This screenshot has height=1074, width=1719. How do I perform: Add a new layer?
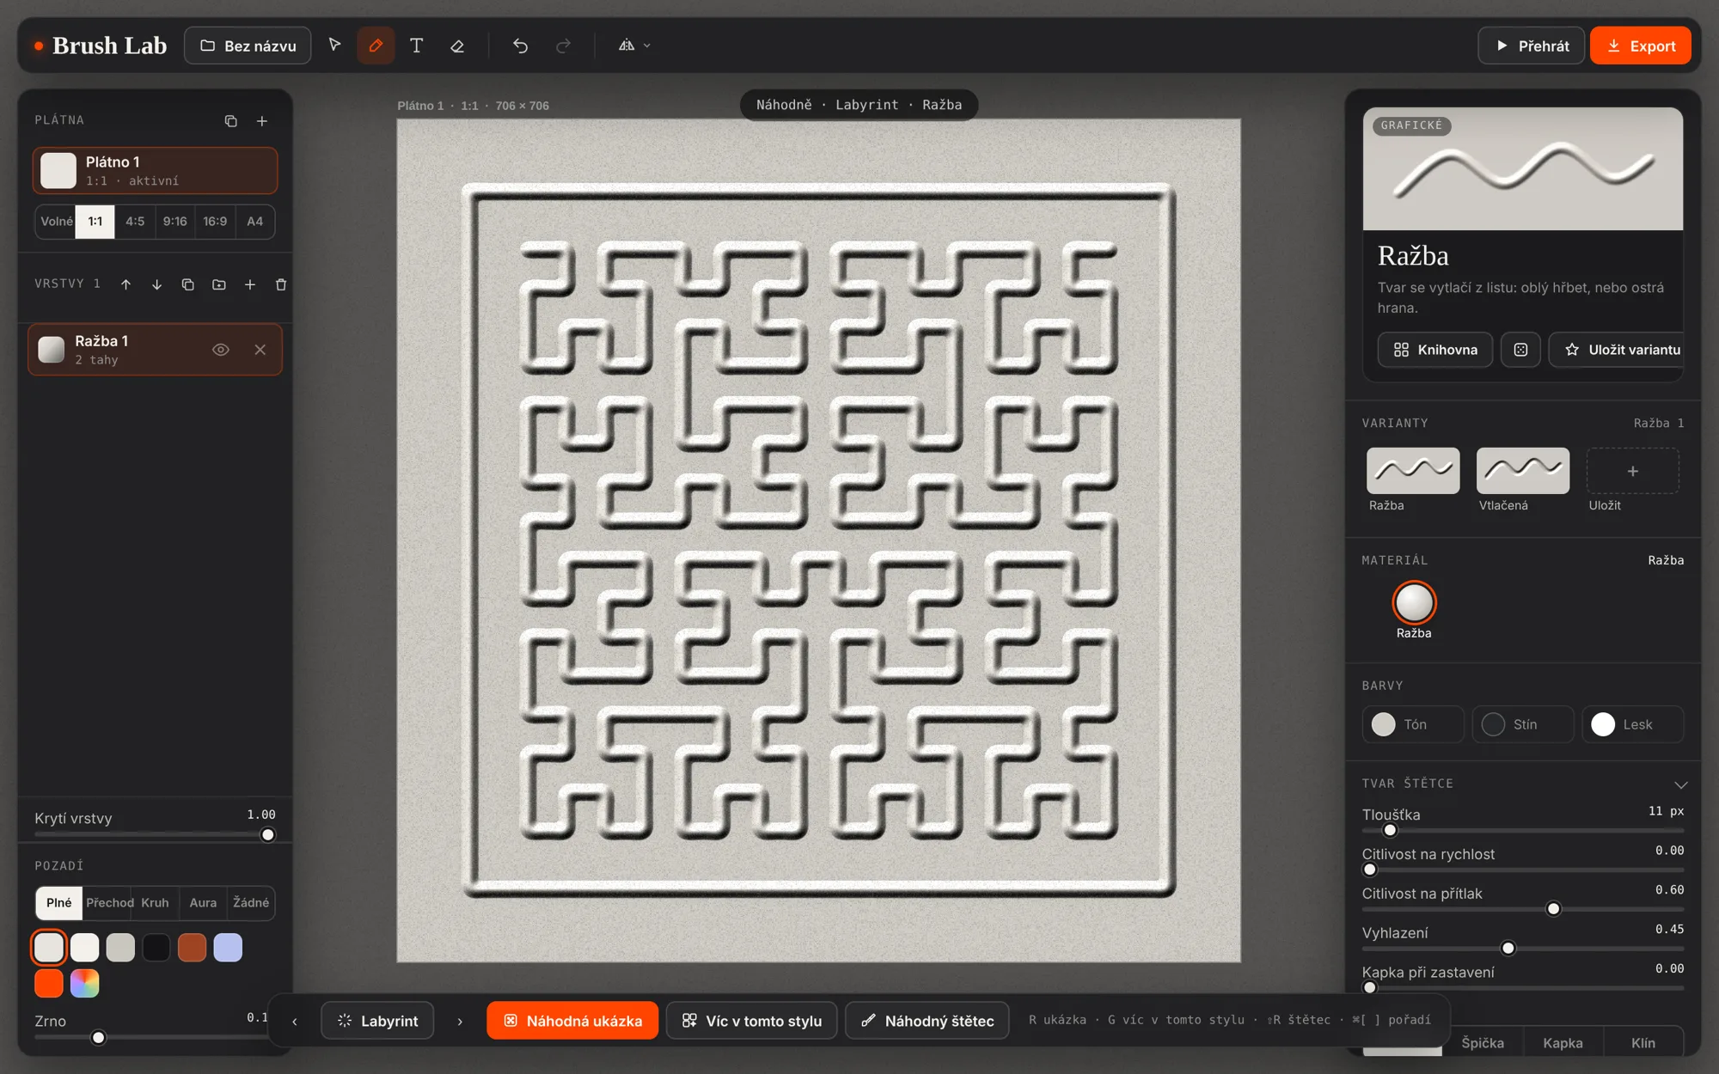pos(250,284)
